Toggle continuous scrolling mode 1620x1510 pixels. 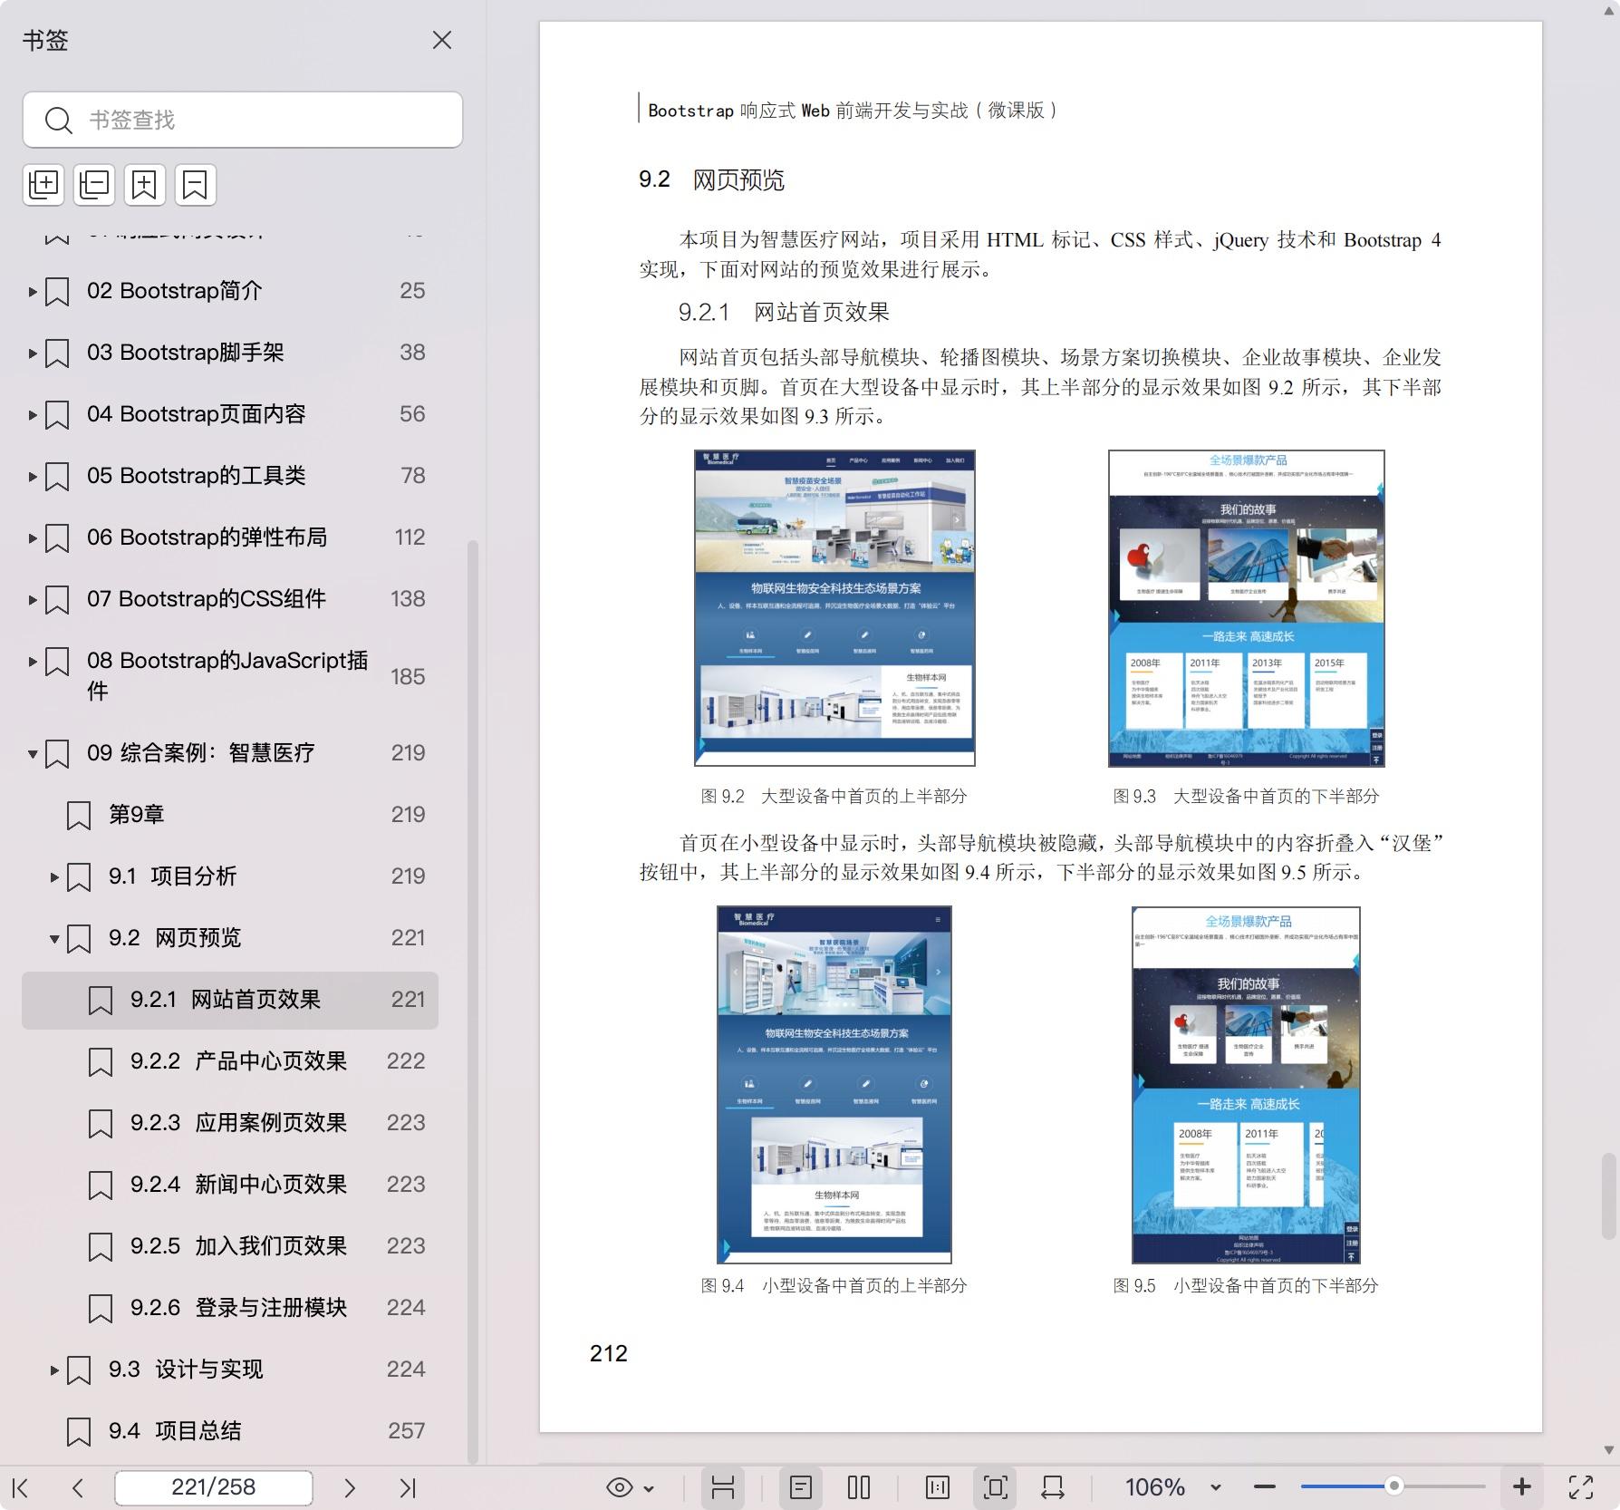pyautogui.click(x=722, y=1487)
